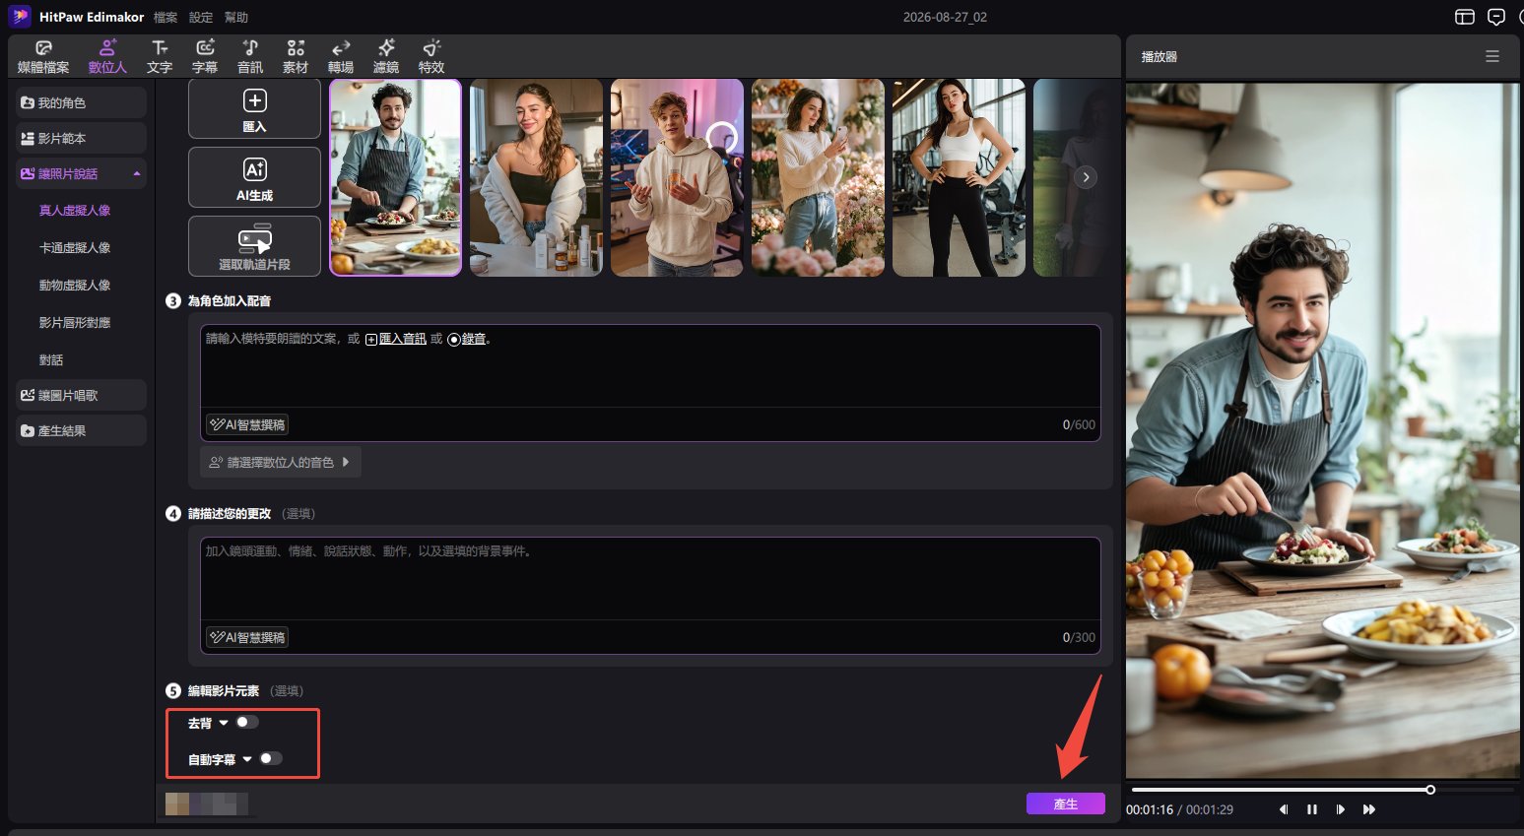Image resolution: width=1524 pixels, height=836 pixels.
Task: Open the 素材 assets tool
Action: [296, 57]
